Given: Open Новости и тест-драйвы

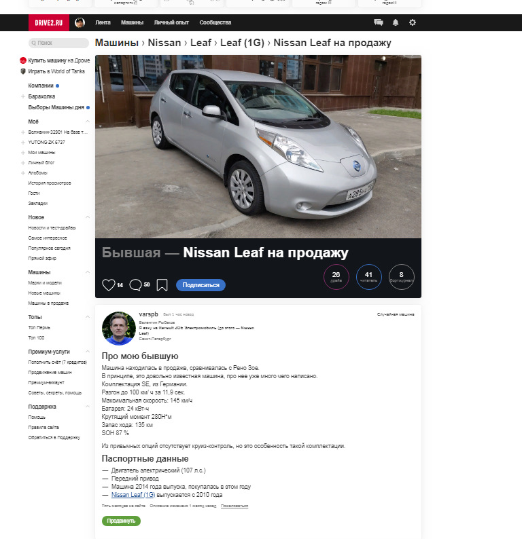Looking at the screenshot, I should (52, 228).
